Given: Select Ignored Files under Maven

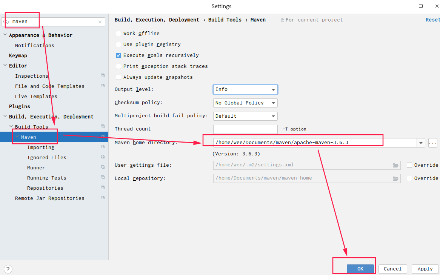Looking at the screenshot, I should coord(46,157).
